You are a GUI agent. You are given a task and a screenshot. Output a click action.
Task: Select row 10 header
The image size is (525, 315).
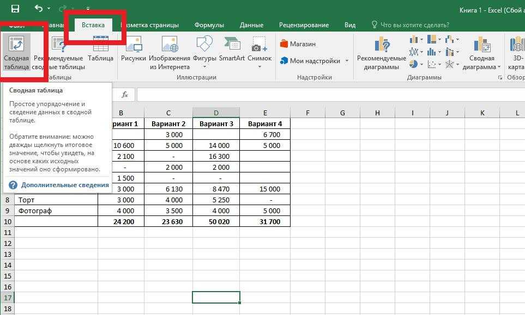point(8,221)
